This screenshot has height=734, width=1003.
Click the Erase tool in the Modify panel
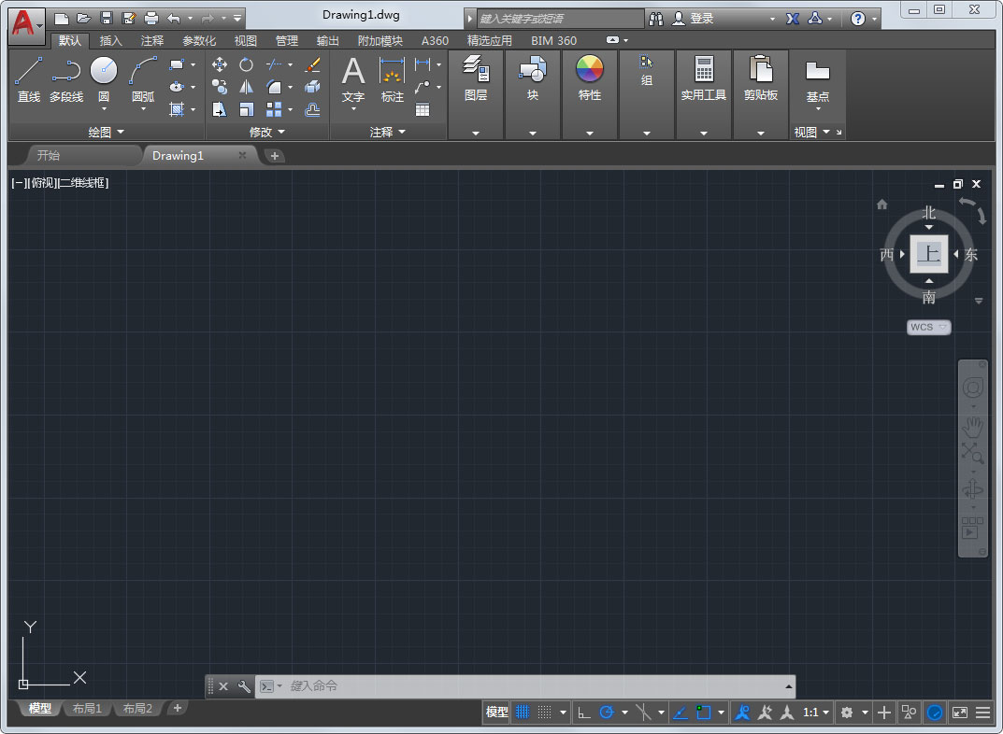[x=311, y=64]
